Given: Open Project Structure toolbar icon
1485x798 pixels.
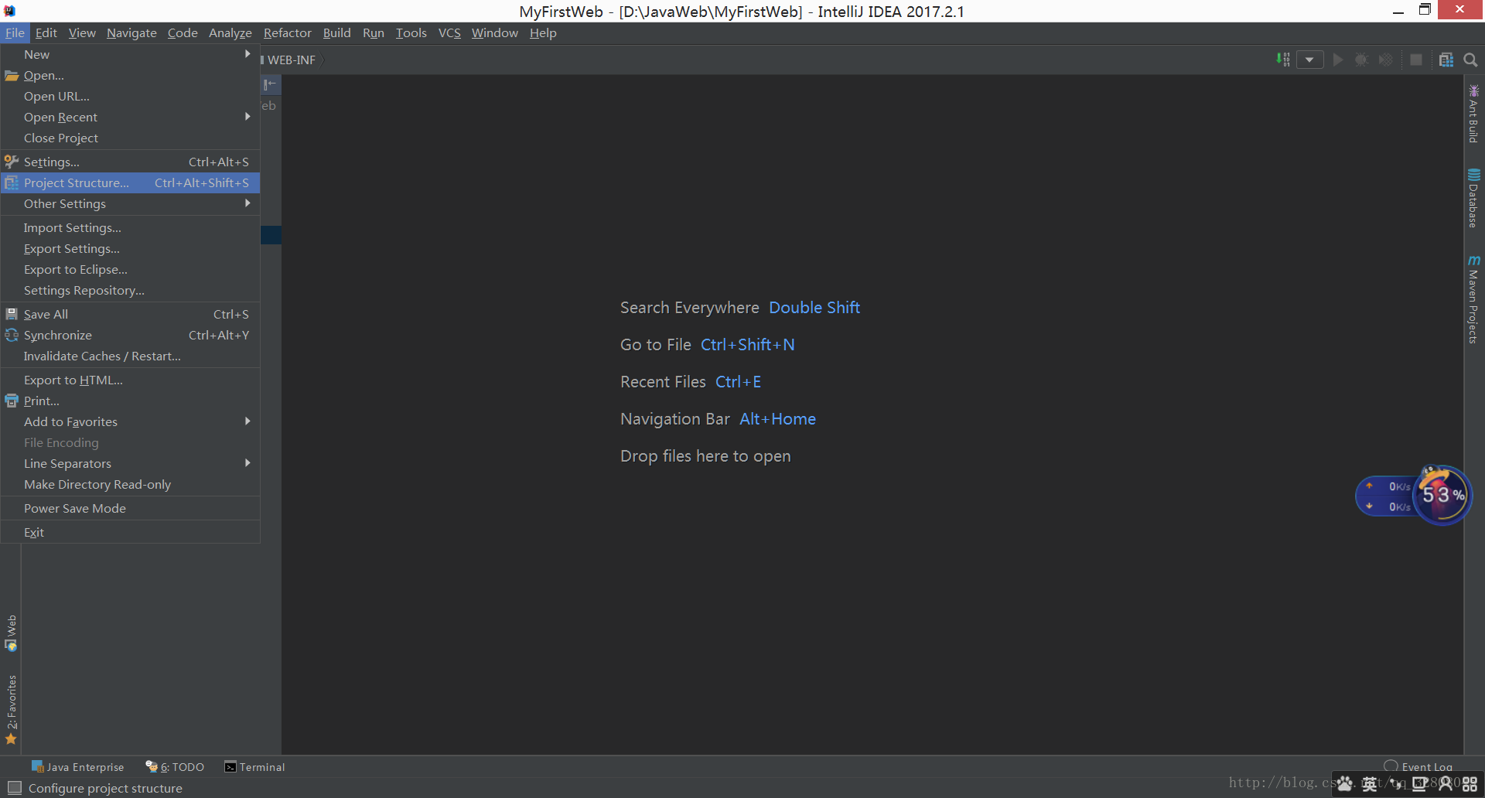Looking at the screenshot, I should [1446, 60].
